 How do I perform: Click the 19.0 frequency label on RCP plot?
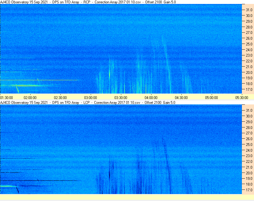click(x=249, y=78)
